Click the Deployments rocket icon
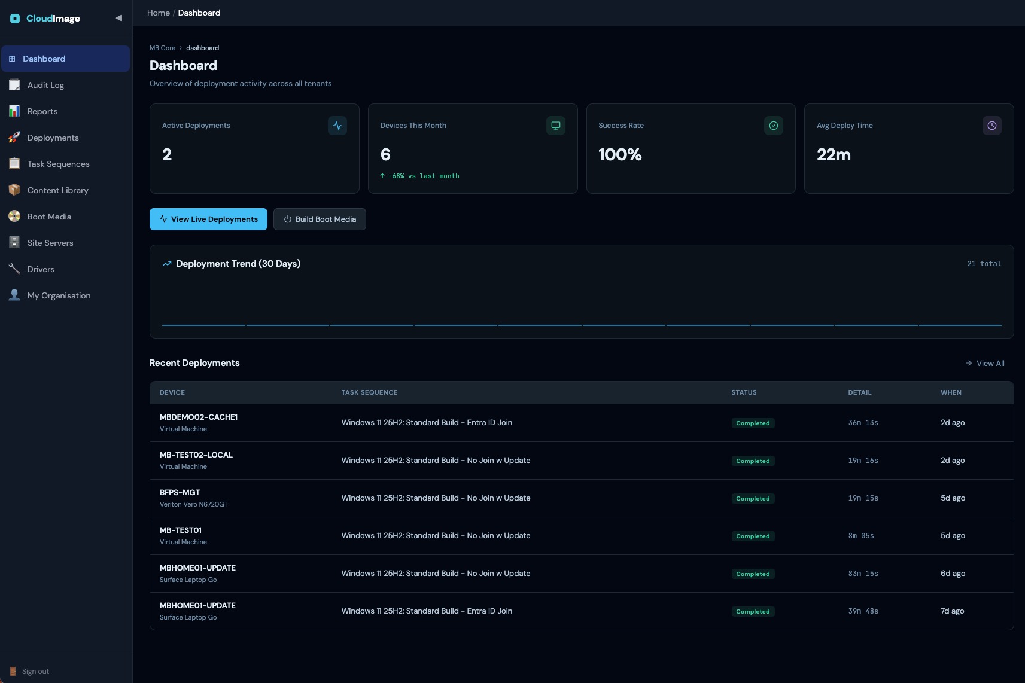 [x=14, y=138]
